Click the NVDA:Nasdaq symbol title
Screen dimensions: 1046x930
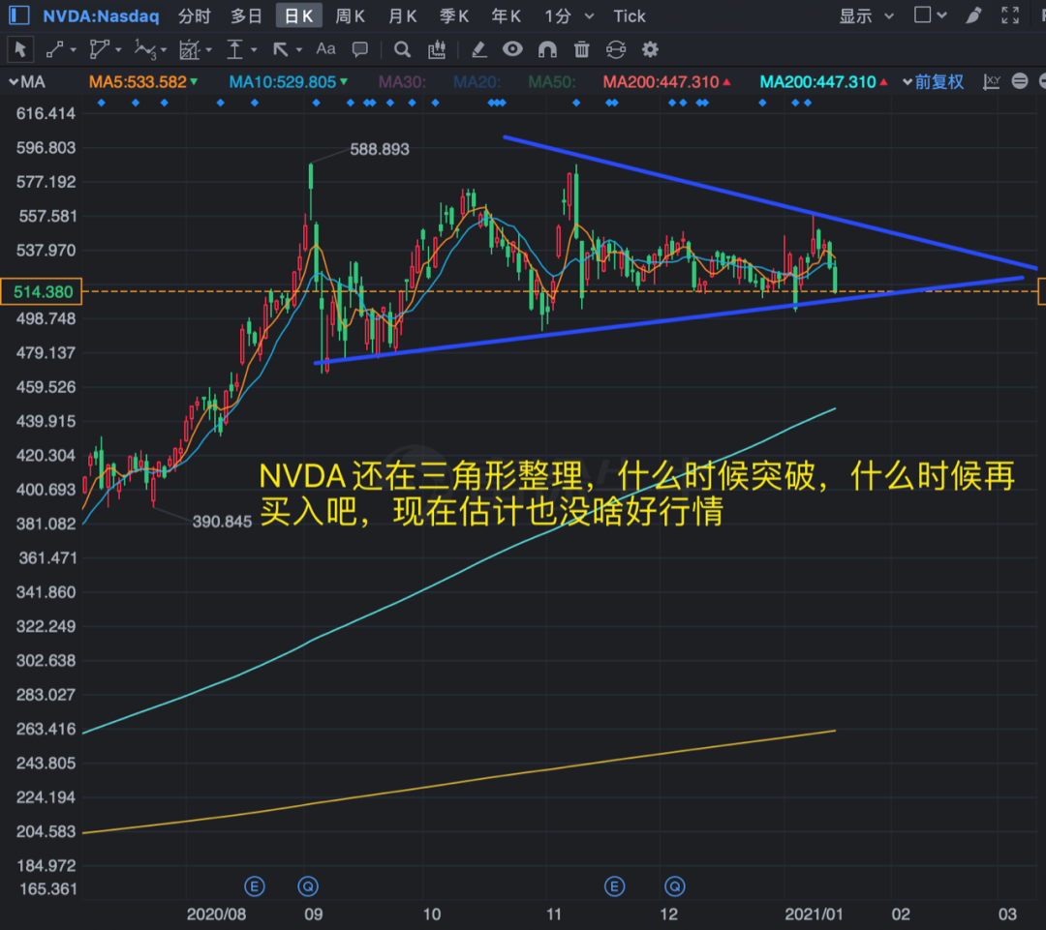tap(101, 16)
